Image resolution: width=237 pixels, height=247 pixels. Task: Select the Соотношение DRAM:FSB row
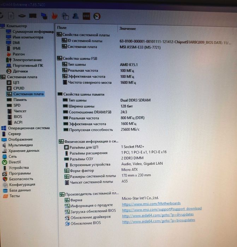(x=95, y=112)
